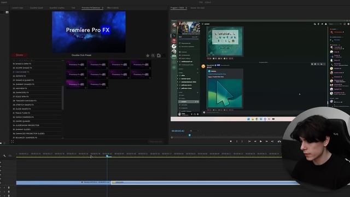Click the Discord headphones deafen icon in preview
Image resolution: width=350 pixels, height=197 pixels.
pos(195,114)
